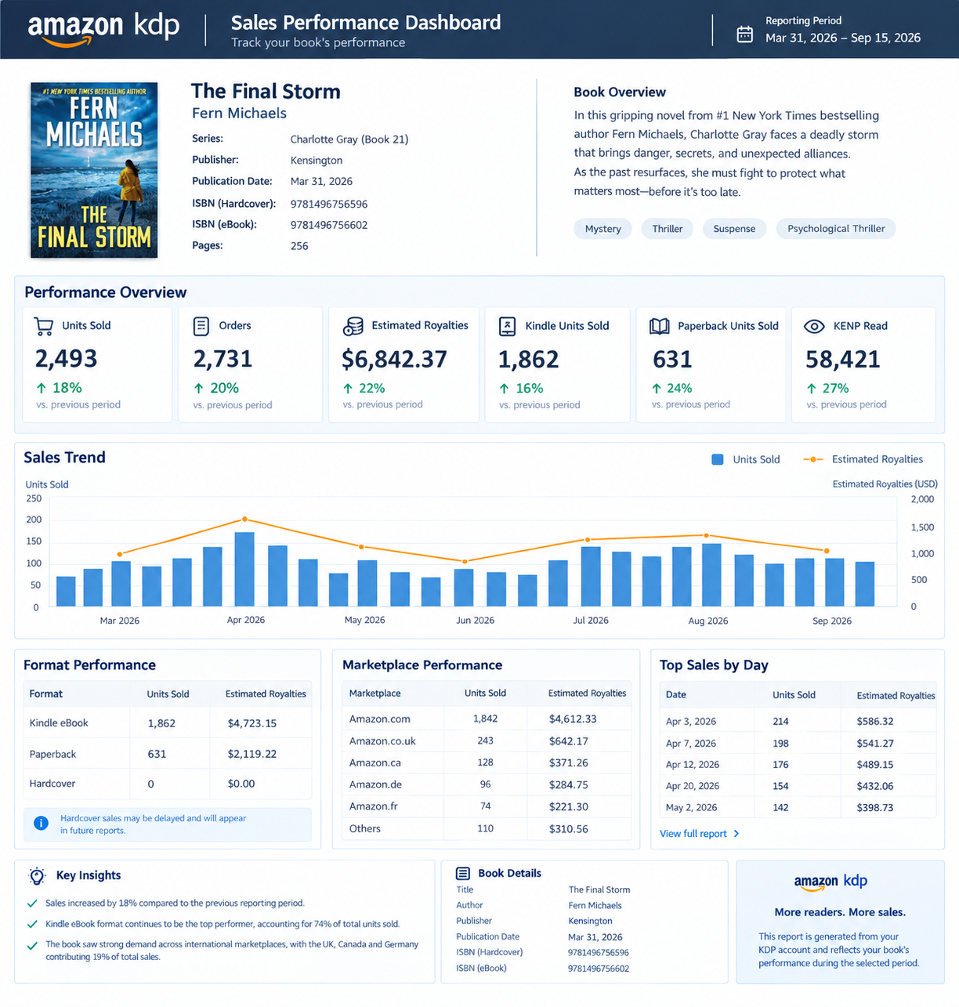Select the Suspense genre tag
The height and width of the screenshot is (1007, 959).
click(734, 229)
